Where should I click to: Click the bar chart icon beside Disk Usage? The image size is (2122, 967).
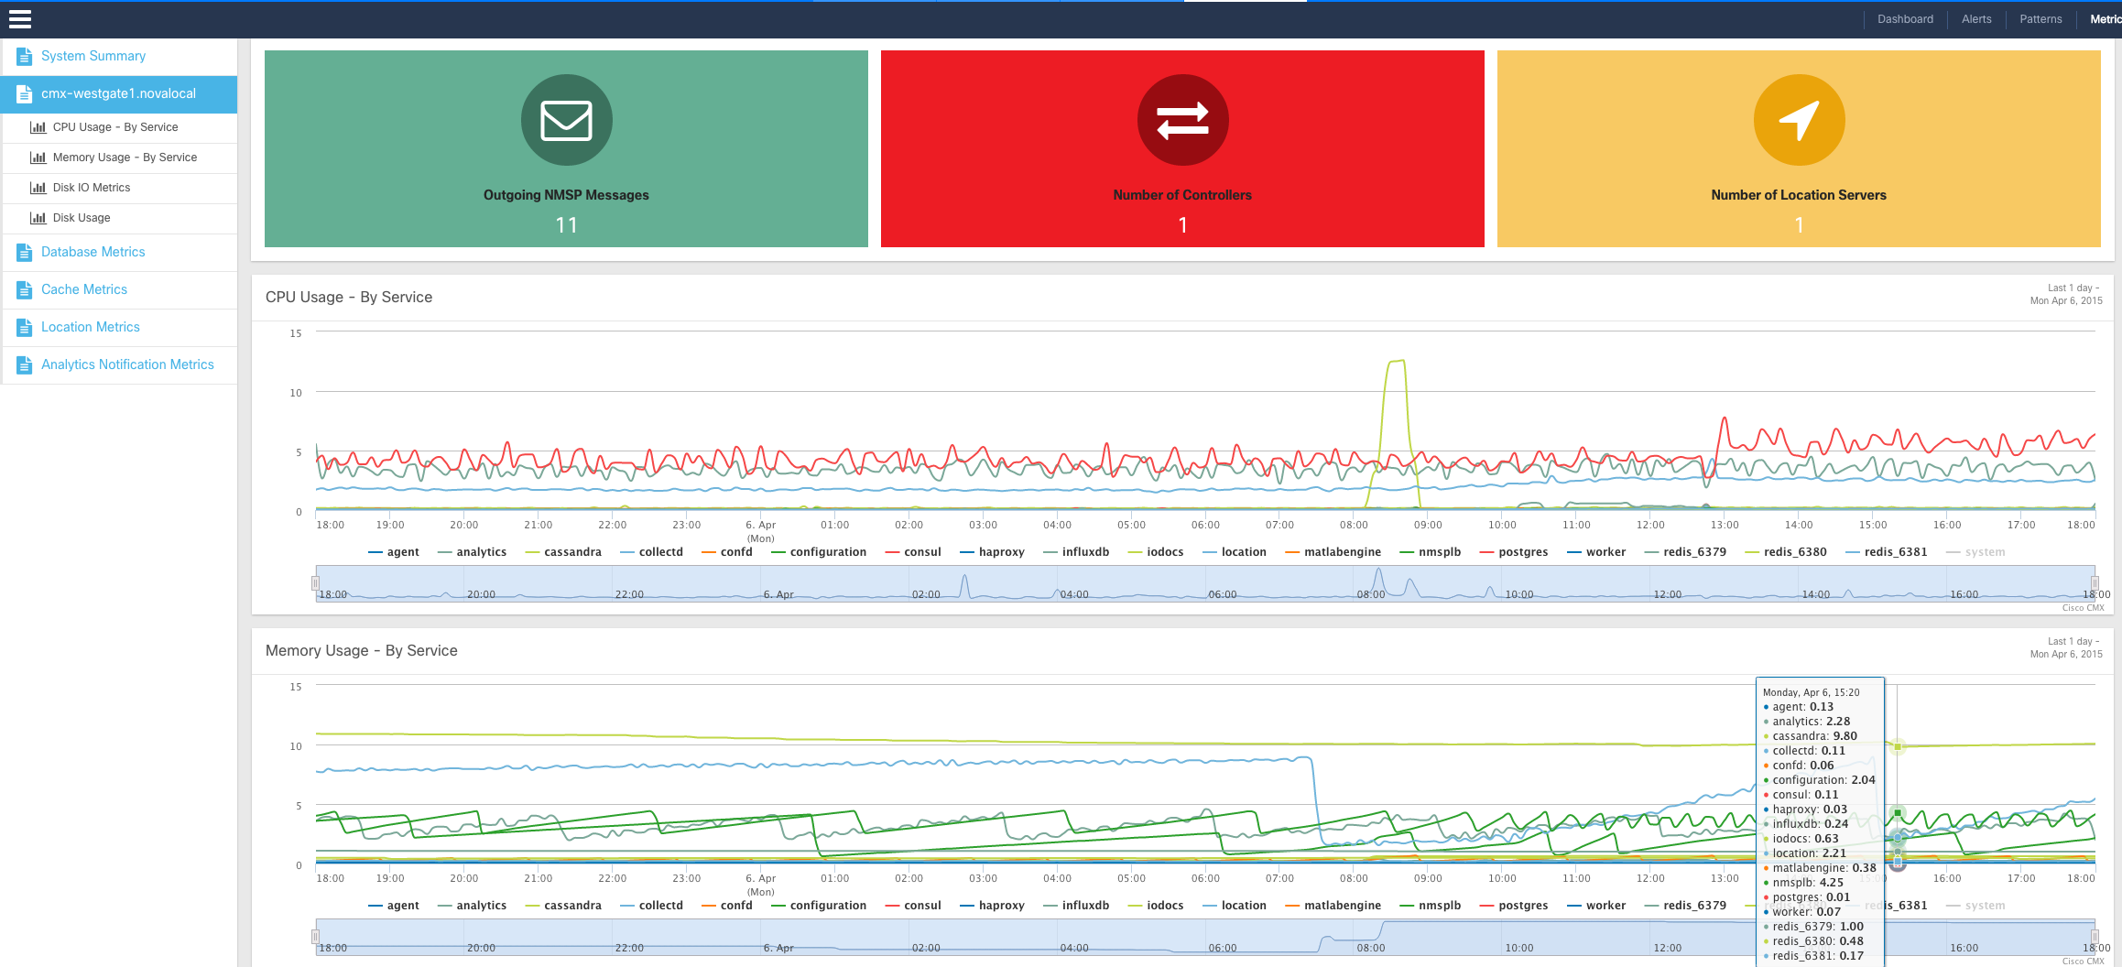[x=38, y=218]
